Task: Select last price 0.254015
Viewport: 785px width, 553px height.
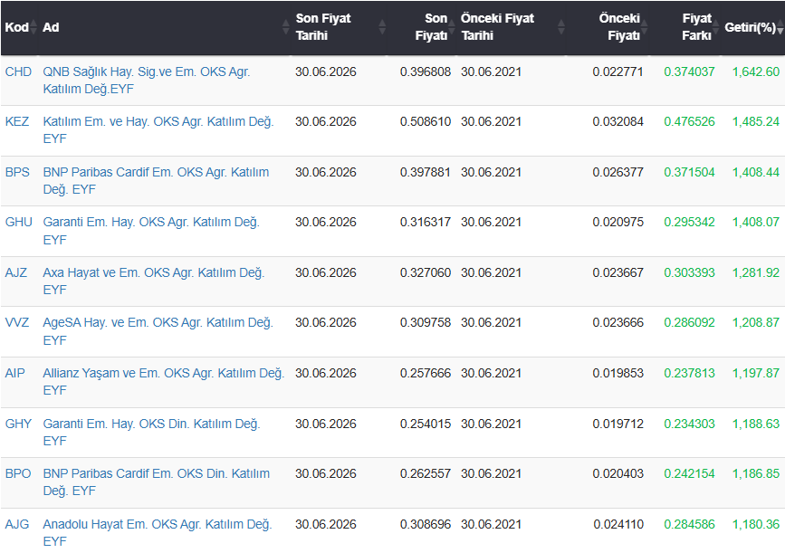Action: 426,424
